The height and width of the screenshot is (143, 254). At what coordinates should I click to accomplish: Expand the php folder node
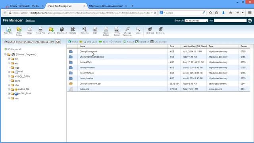point(9,85)
